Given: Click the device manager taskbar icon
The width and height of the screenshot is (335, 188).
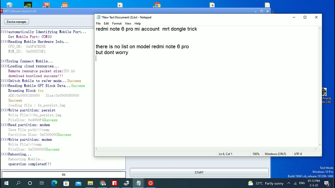Looking at the screenshot, I should click(x=126, y=183).
